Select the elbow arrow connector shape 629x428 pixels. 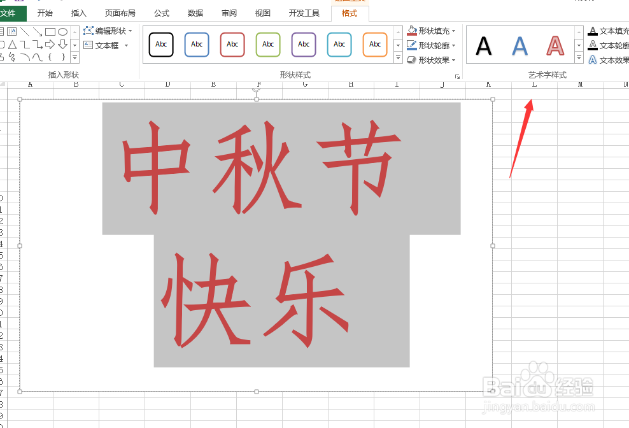(x=38, y=44)
